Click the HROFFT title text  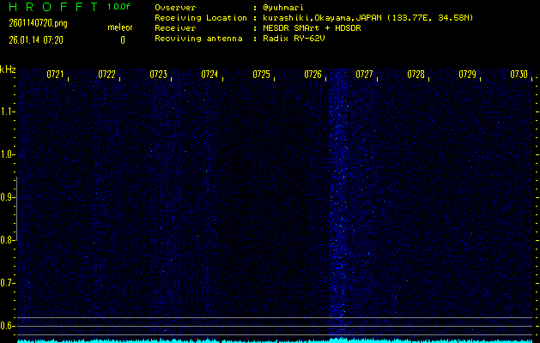pyautogui.click(x=54, y=7)
